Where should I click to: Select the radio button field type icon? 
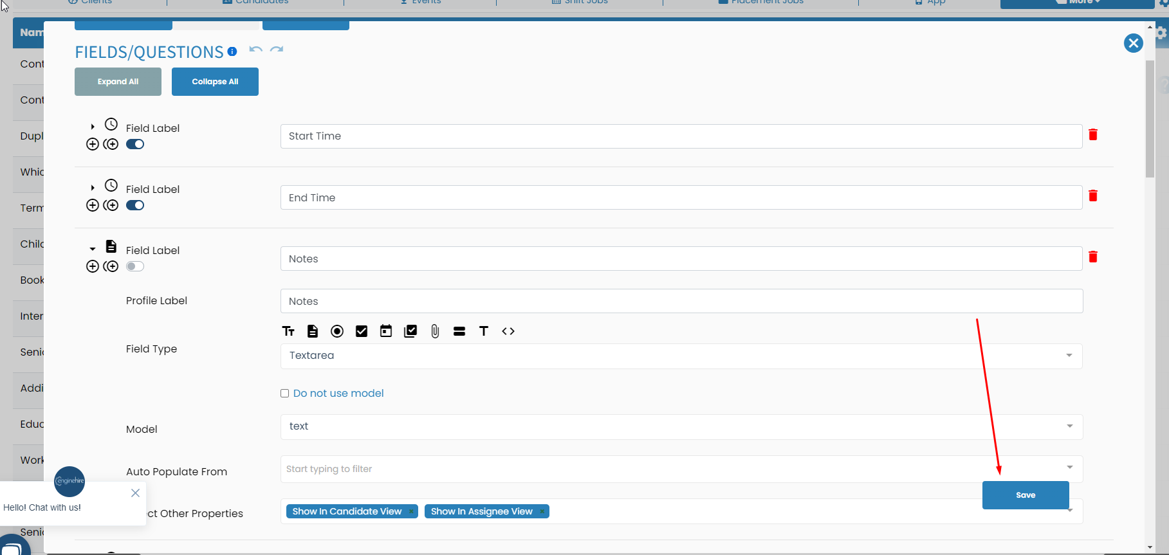click(337, 331)
